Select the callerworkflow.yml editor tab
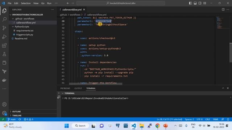 (x=72, y=10)
